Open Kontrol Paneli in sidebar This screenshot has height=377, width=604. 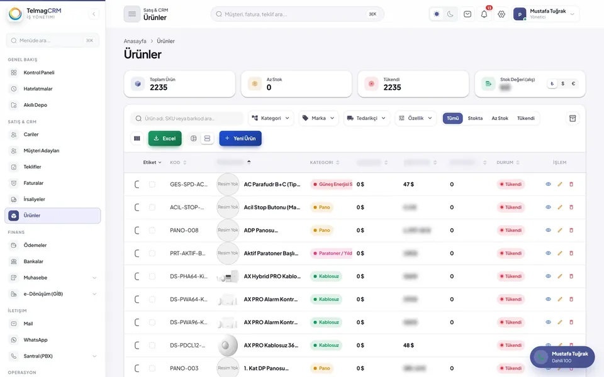pos(53,72)
